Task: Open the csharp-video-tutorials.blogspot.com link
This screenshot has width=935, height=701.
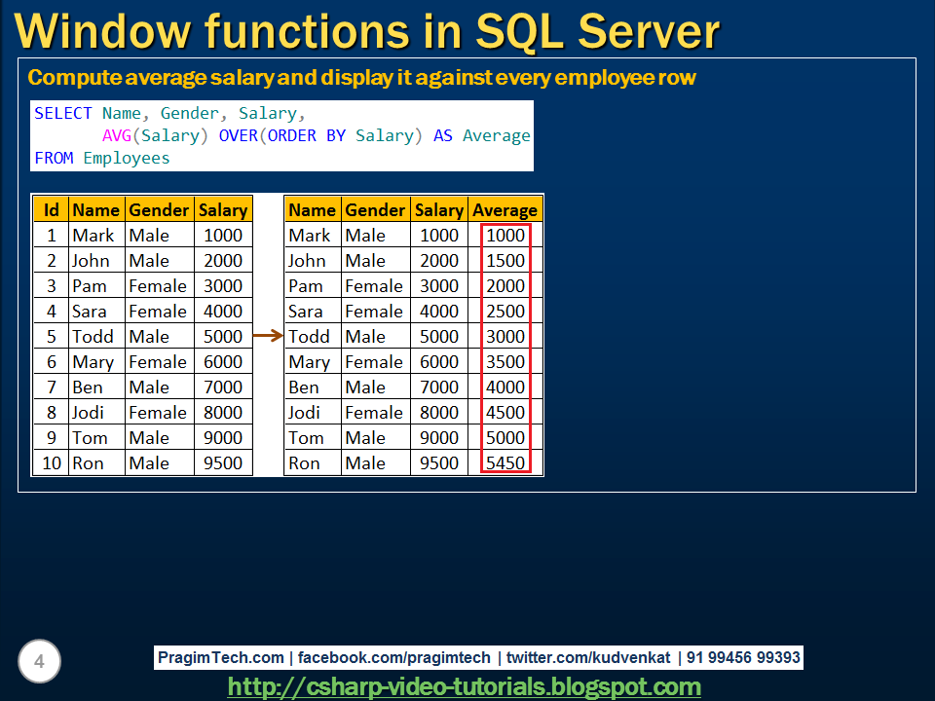Action: tap(465, 686)
